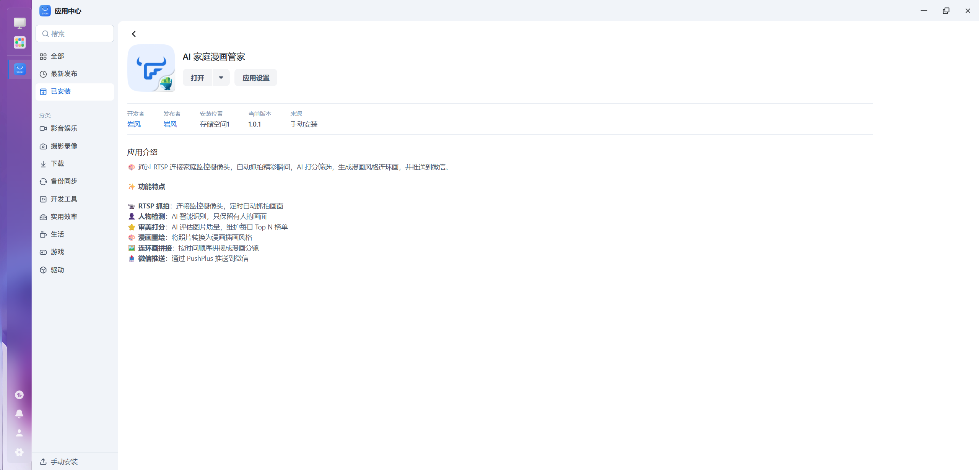
Task: Open system settings gear icon
Action: pos(19,452)
